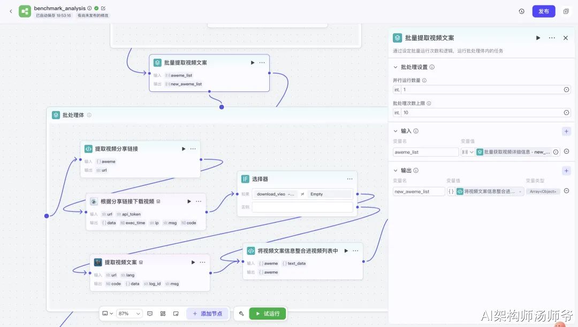Show info for 输出 section
Viewport: 578px width, 327px height.
point(416,170)
